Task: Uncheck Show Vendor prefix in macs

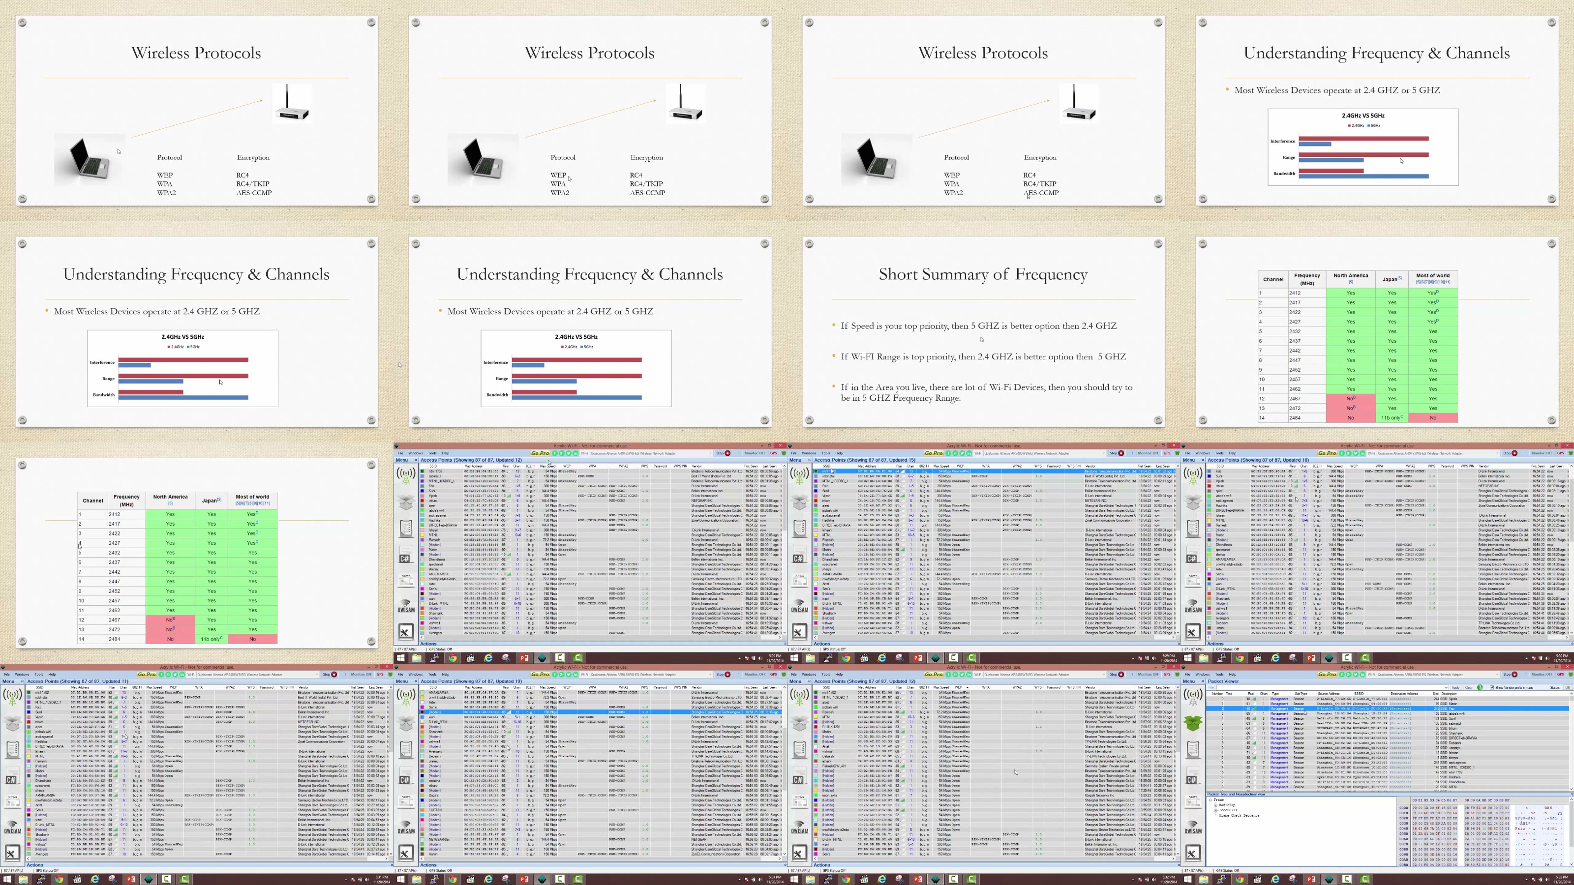Action: point(1492,688)
